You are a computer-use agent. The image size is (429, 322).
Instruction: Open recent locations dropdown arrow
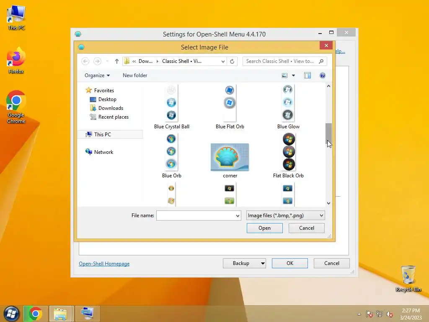point(108,61)
